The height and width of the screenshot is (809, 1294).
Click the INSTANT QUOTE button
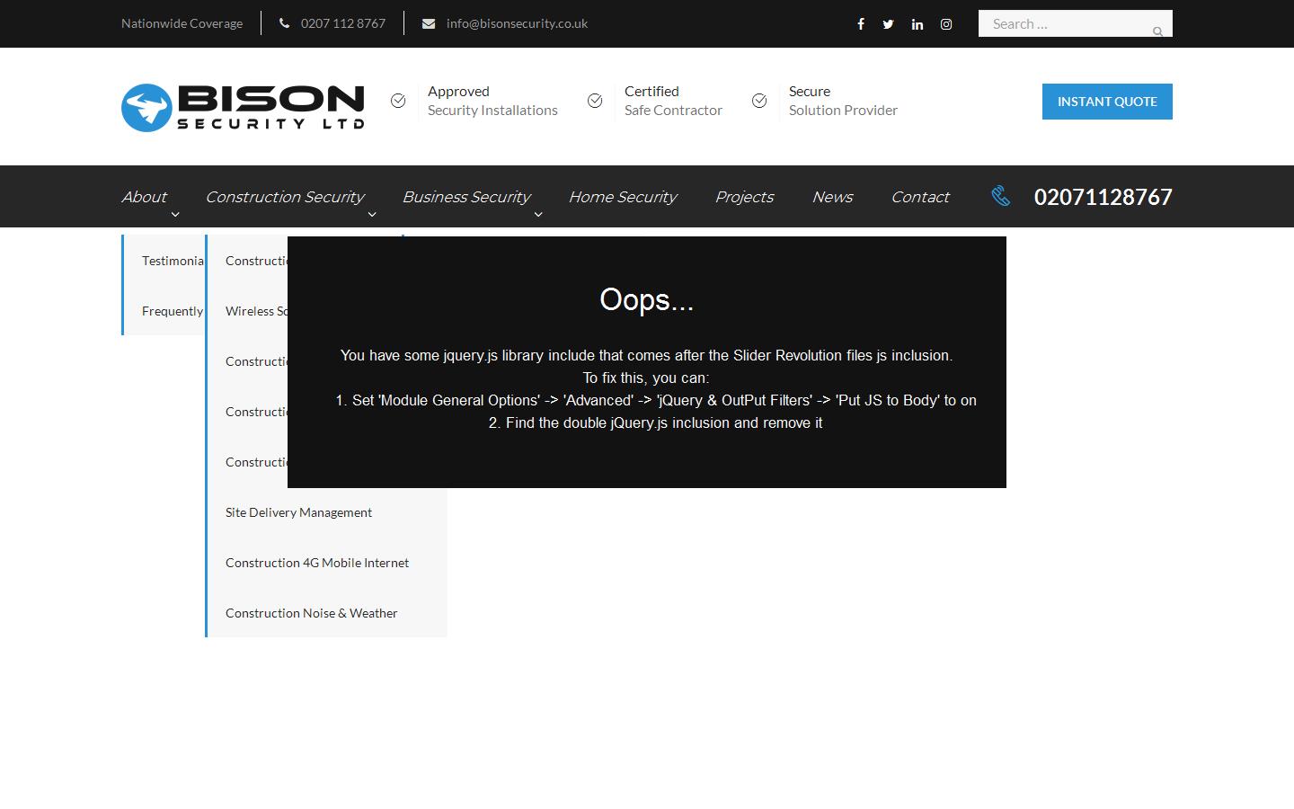[1107, 102]
